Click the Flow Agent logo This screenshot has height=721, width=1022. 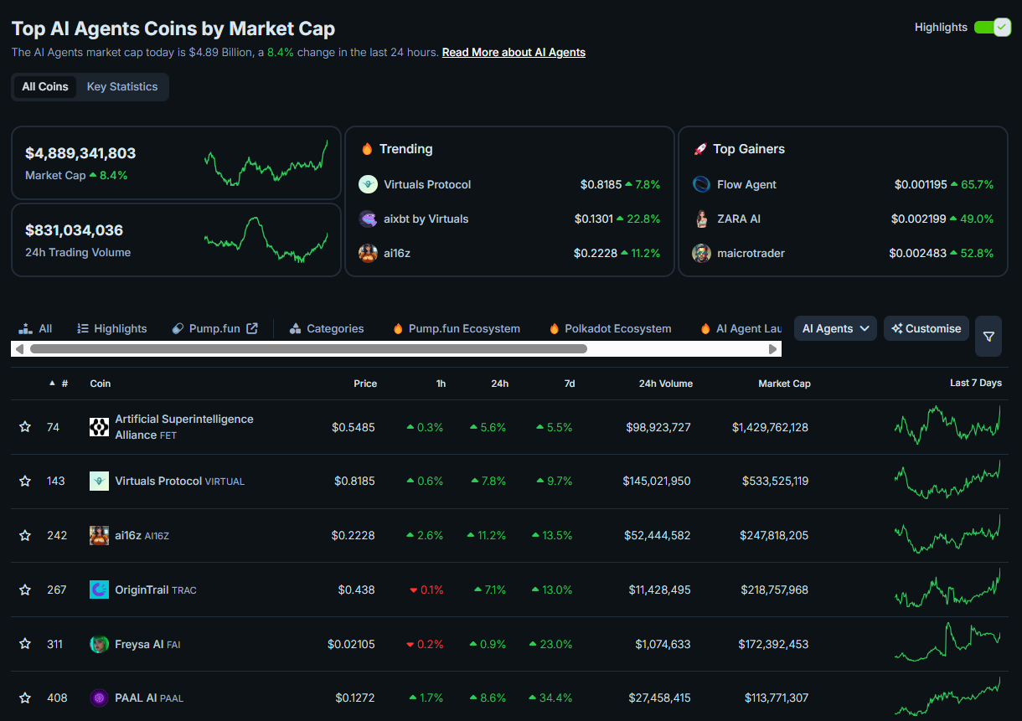coord(701,184)
